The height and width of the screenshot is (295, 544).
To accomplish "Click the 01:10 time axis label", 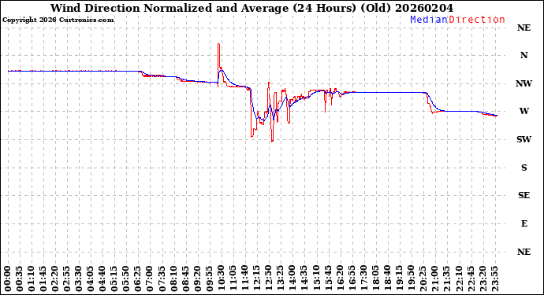I will pos(32,278).
